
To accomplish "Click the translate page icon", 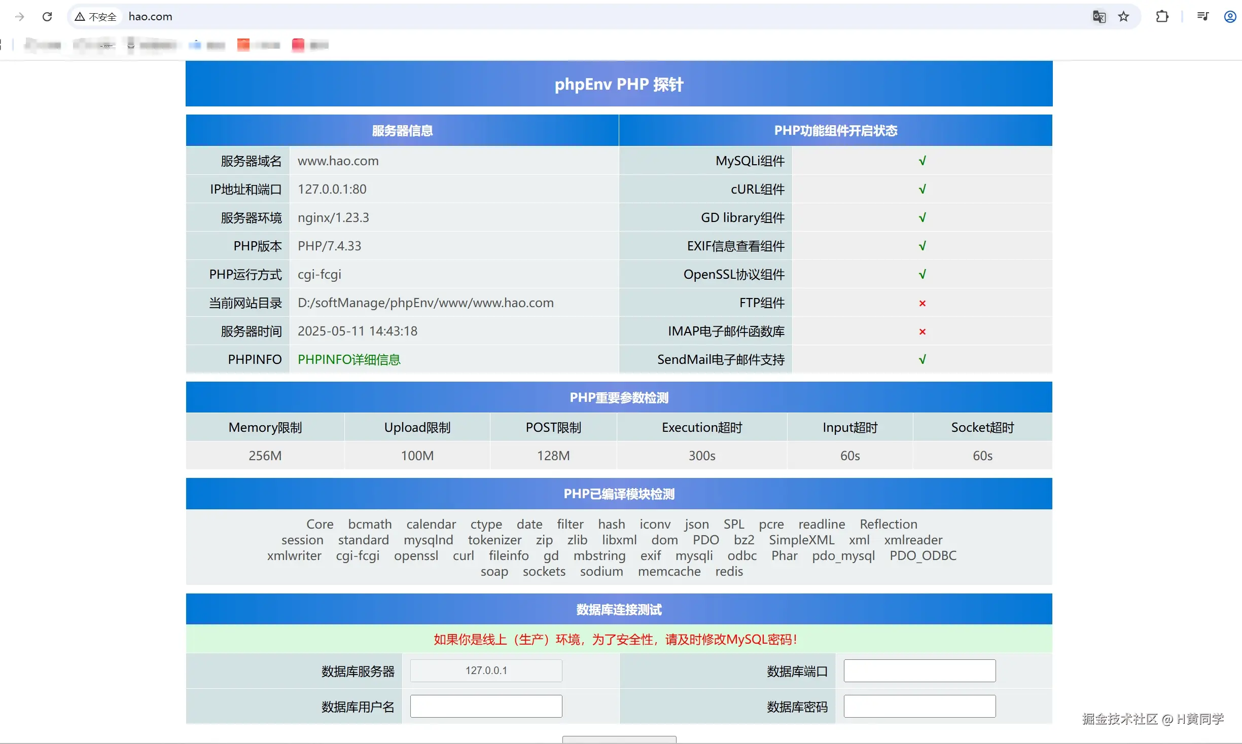I will pos(1098,17).
